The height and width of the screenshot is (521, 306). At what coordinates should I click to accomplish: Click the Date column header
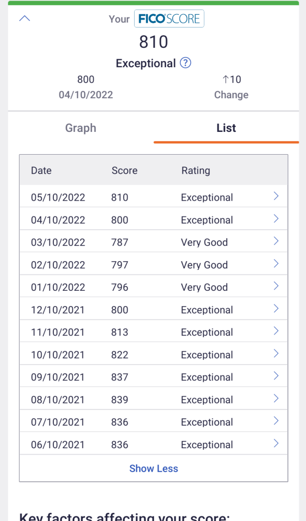pyautogui.click(x=41, y=171)
